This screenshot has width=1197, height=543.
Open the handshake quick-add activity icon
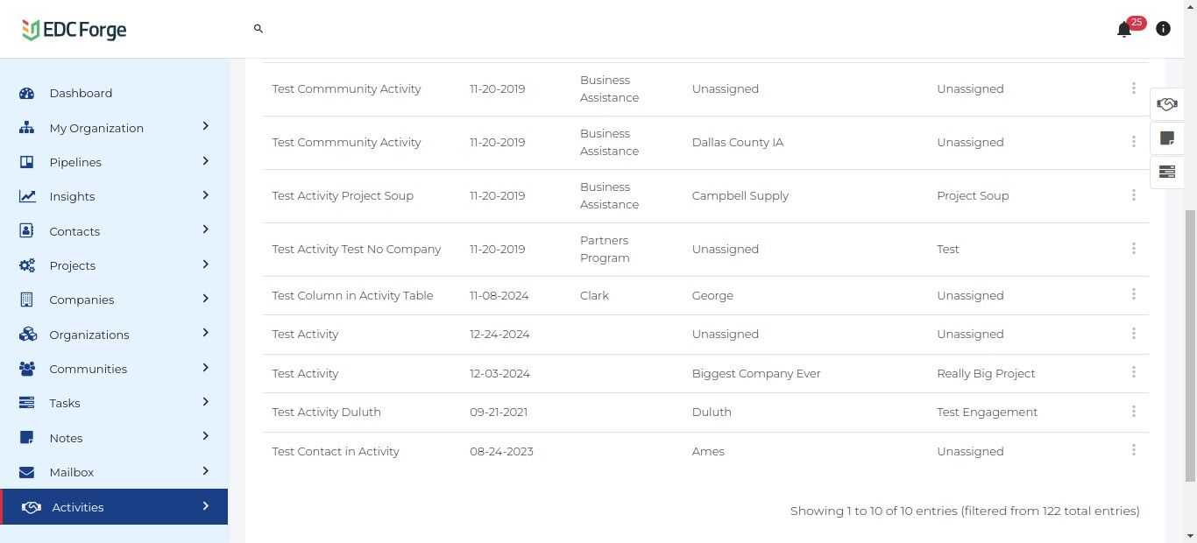point(1166,104)
